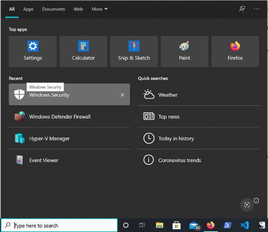The image size is (268, 232).
Task: Select the Web tab
Action: pos(78,9)
